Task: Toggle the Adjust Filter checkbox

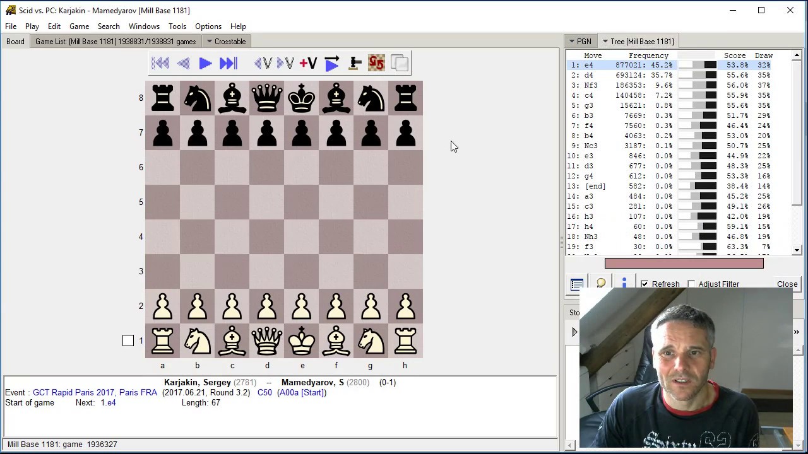Action: [x=691, y=284]
